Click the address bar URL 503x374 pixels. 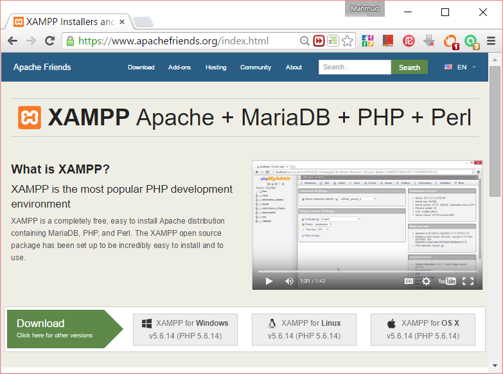(x=173, y=40)
